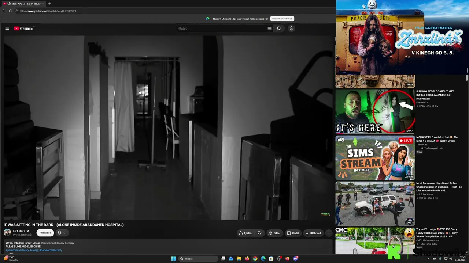Viewport: 469px width, 263px height.
Task: Click the main video player to pause
Action: [x=169, y=128]
